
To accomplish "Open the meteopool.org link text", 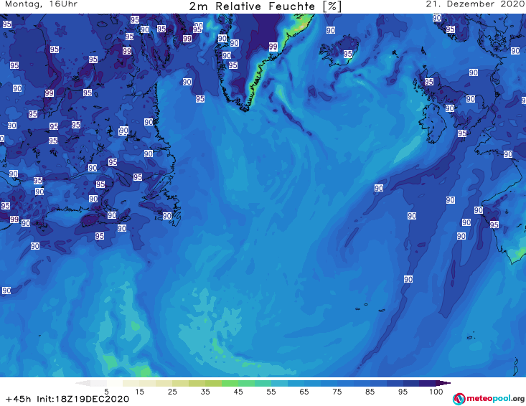I will click(x=495, y=398).
